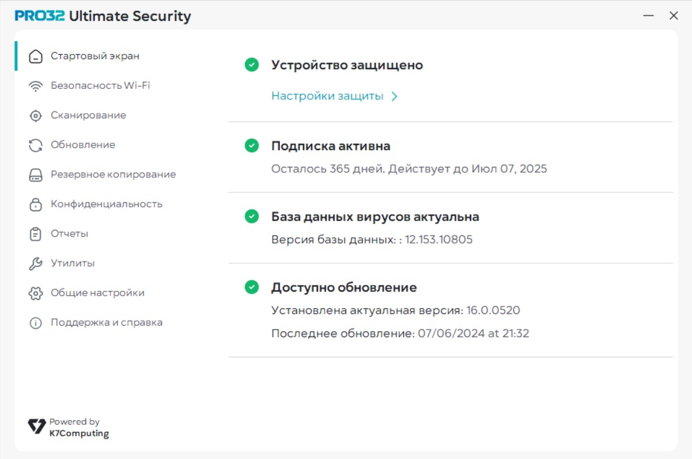
Task: Click the home icon for Стартовый экран
Action: point(36,57)
